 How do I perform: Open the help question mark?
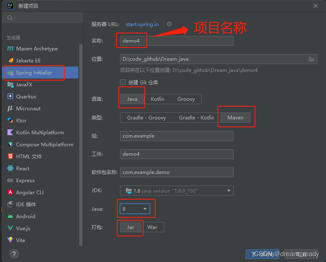point(14,254)
